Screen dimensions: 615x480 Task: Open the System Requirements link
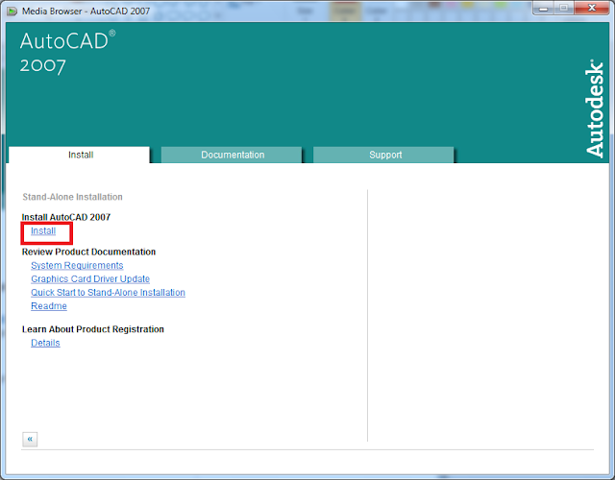click(x=77, y=266)
